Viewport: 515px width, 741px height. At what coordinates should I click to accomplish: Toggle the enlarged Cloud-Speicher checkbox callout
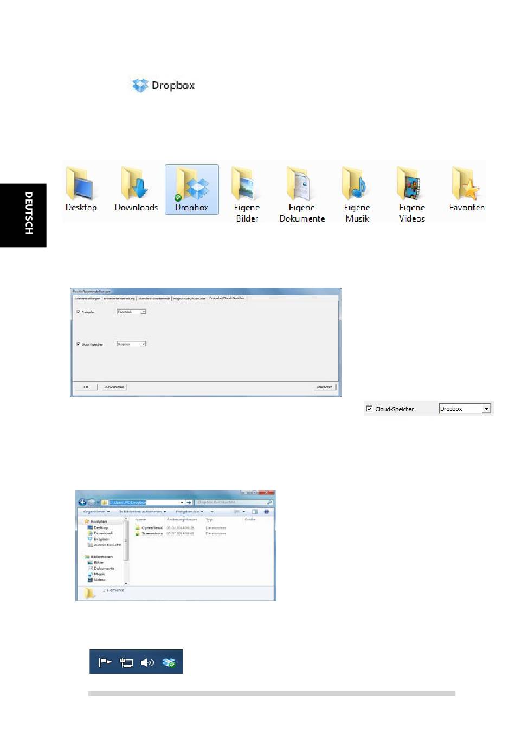369,409
